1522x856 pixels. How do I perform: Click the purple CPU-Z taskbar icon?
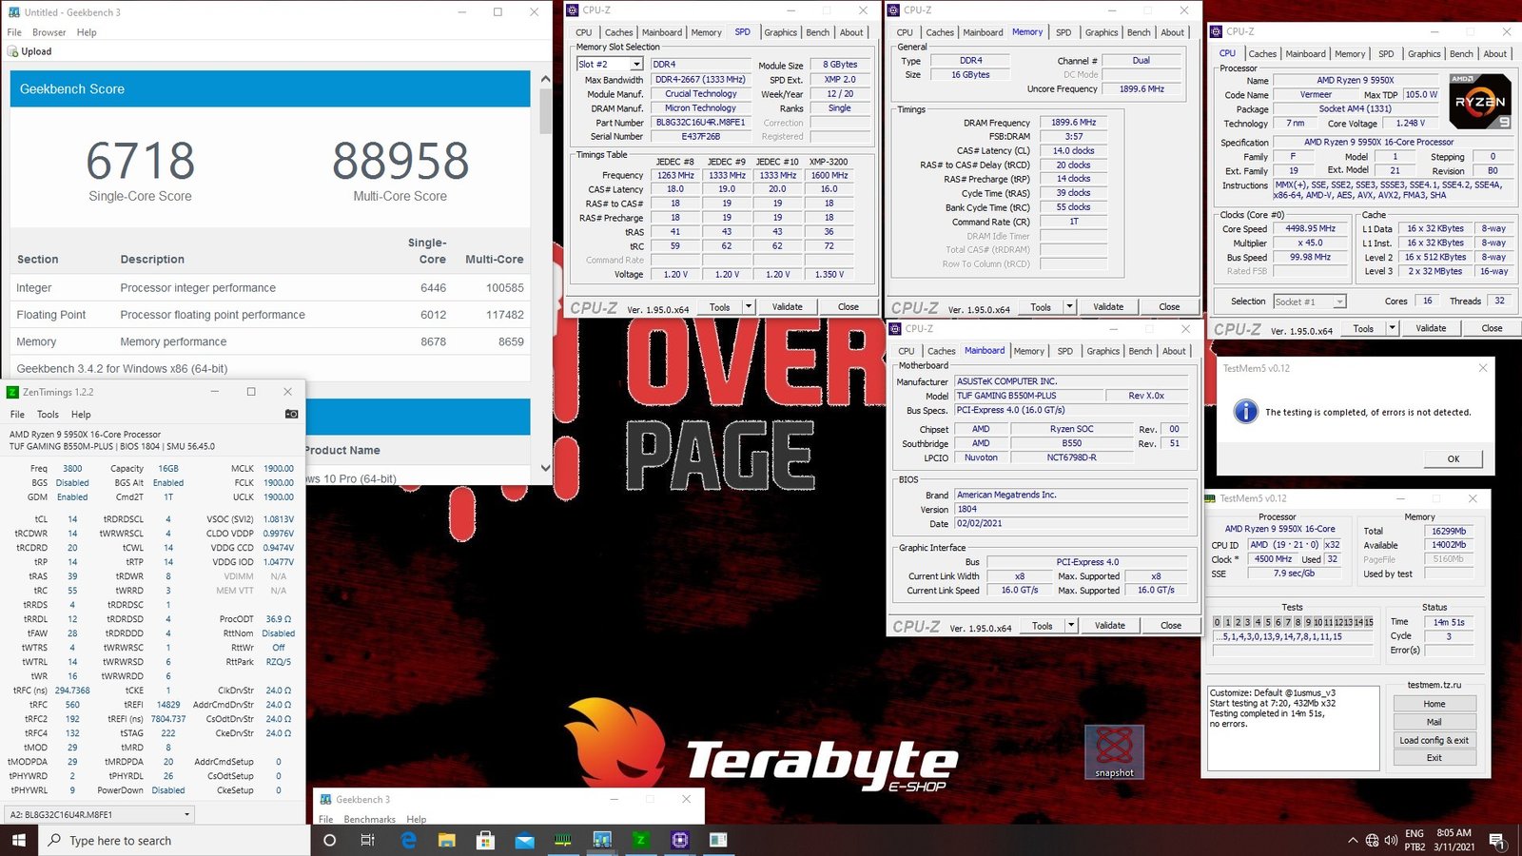click(x=679, y=840)
